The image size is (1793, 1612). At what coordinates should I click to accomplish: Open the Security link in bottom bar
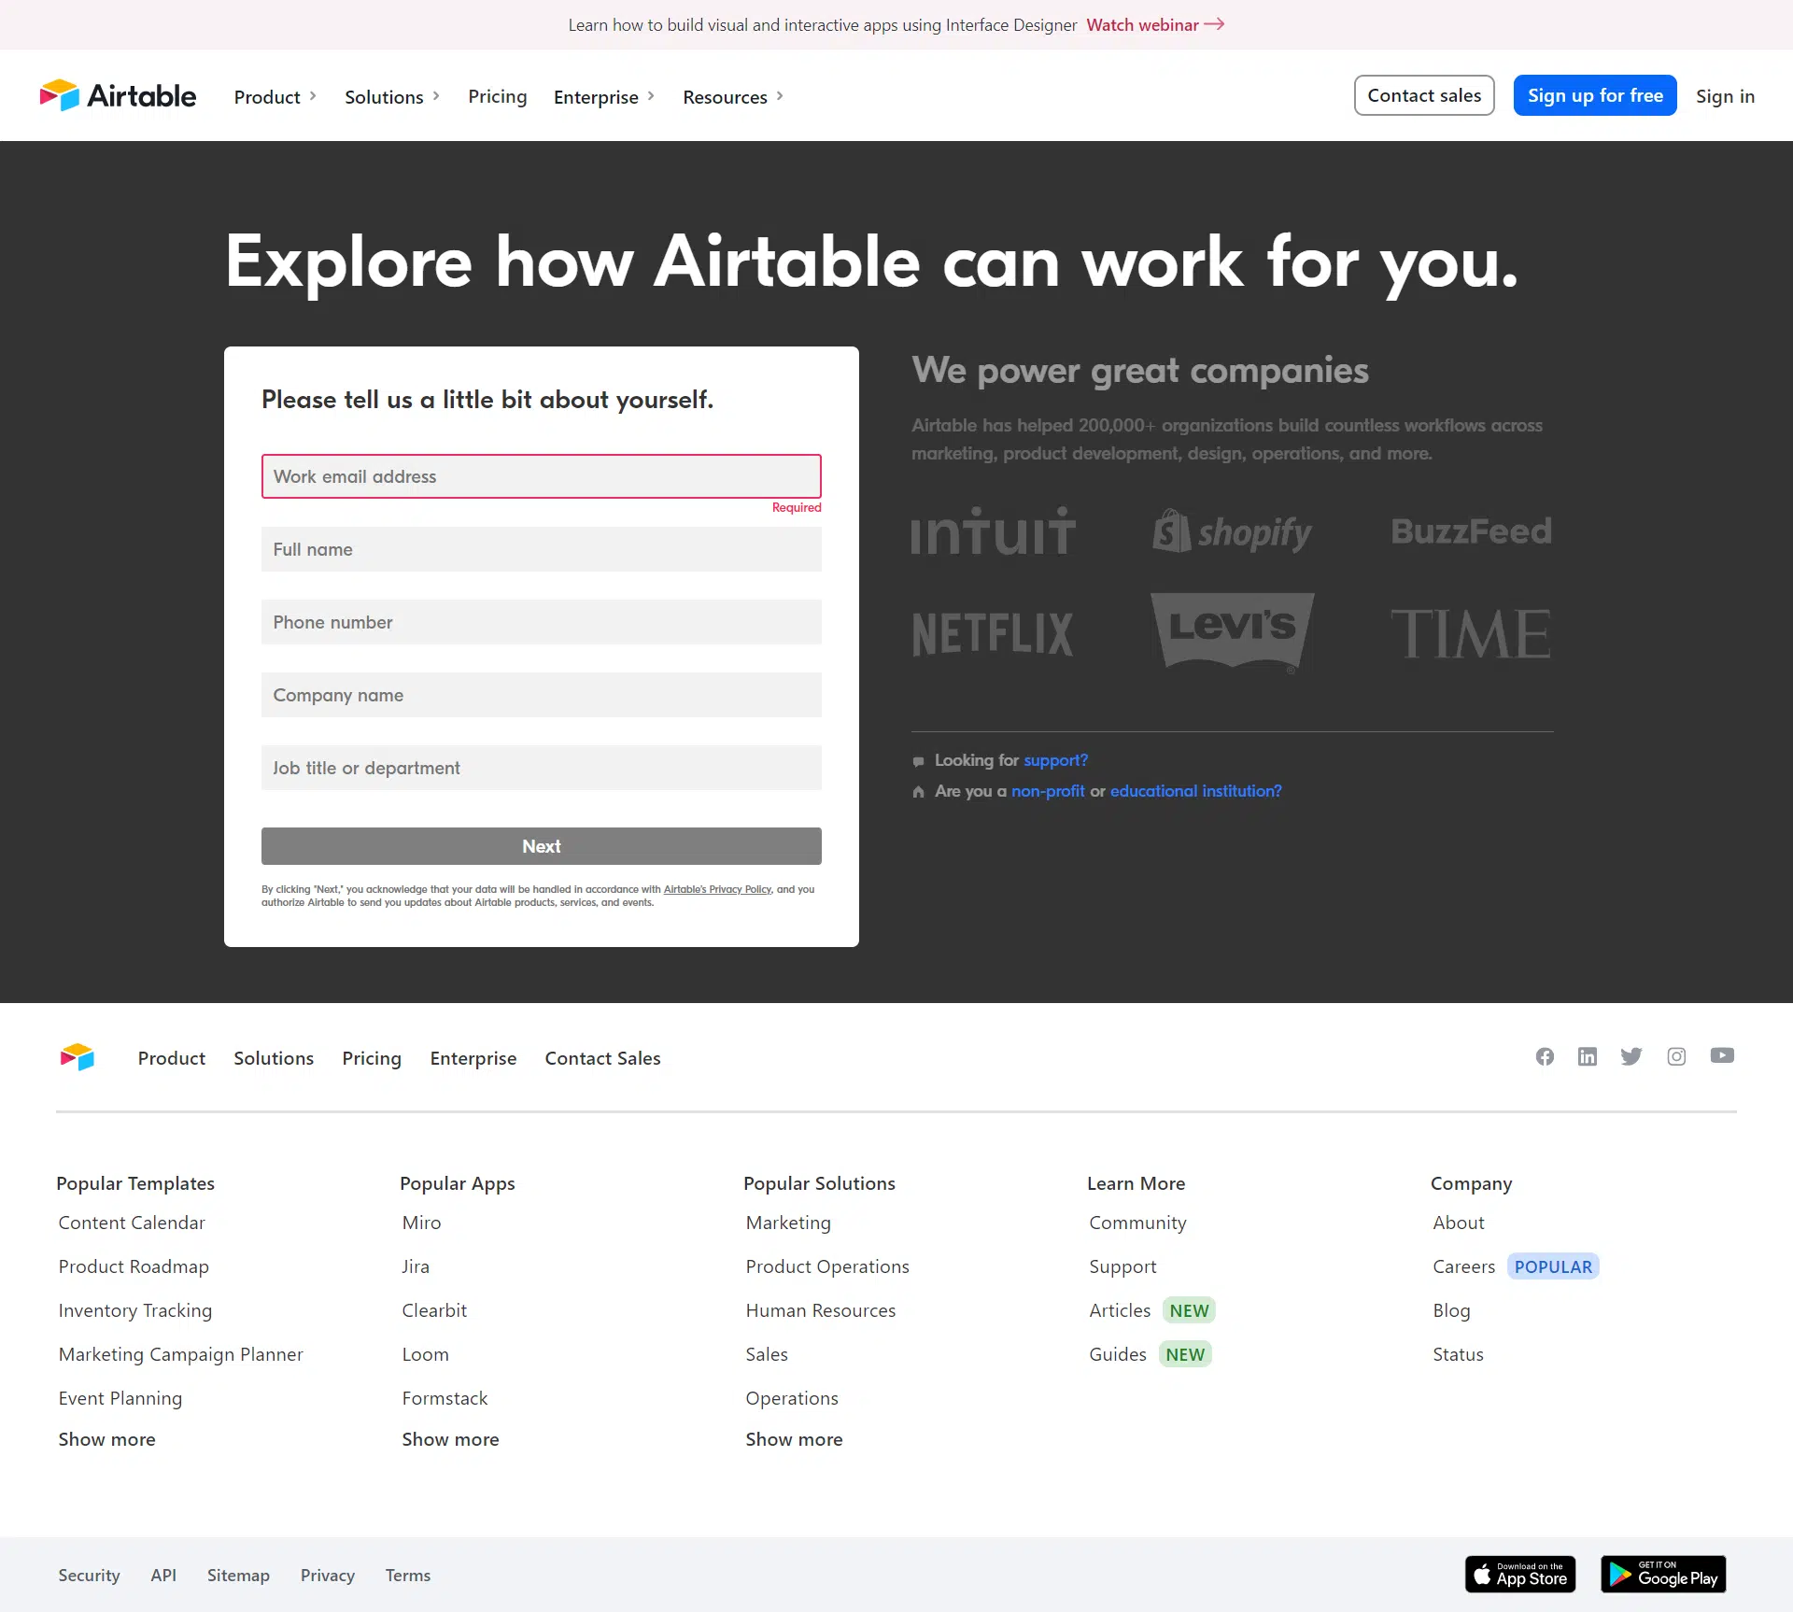point(89,1575)
